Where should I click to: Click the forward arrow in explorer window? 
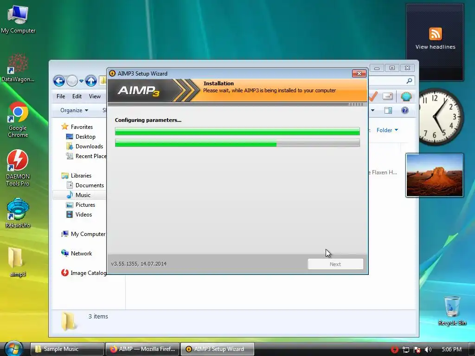click(x=72, y=81)
